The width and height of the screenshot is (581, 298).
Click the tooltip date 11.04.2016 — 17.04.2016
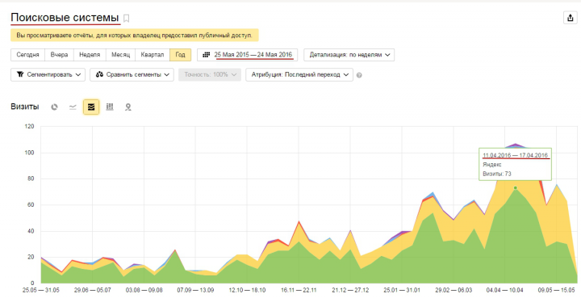[x=516, y=155]
